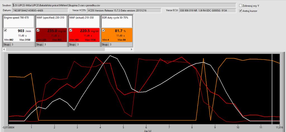Screen dimensions: 286x132
Task: Click the Verze VCDS field
Action: click(x=124, y=11)
